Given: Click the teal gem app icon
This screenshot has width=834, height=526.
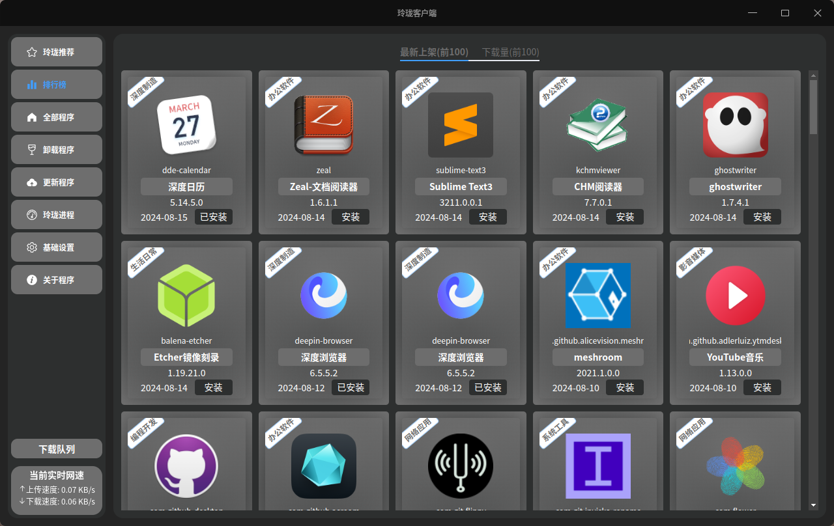Looking at the screenshot, I should click(324, 466).
